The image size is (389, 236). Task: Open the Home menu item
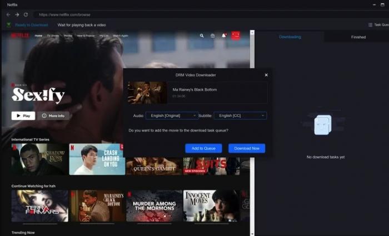tap(38, 36)
